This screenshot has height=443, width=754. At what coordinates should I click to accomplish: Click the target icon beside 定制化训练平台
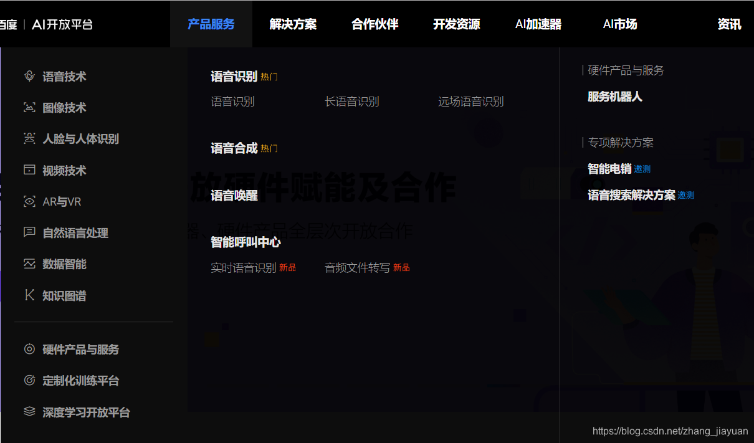(29, 380)
